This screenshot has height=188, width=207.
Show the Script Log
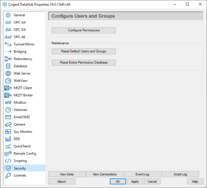[x=180, y=174]
